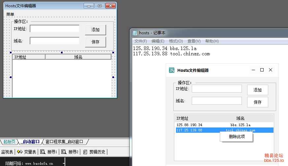
Task: Click the 添加 button in running Hosts editor
Action: 257,90
